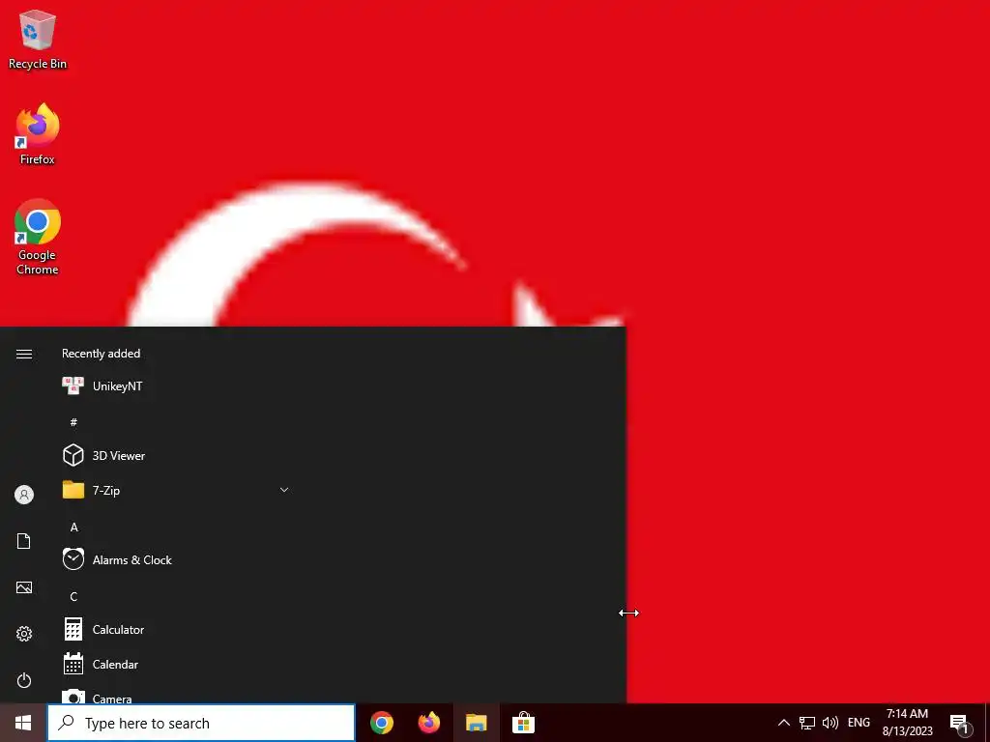
Task: Click the Recently added heading
Action: [x=101, y=354]
